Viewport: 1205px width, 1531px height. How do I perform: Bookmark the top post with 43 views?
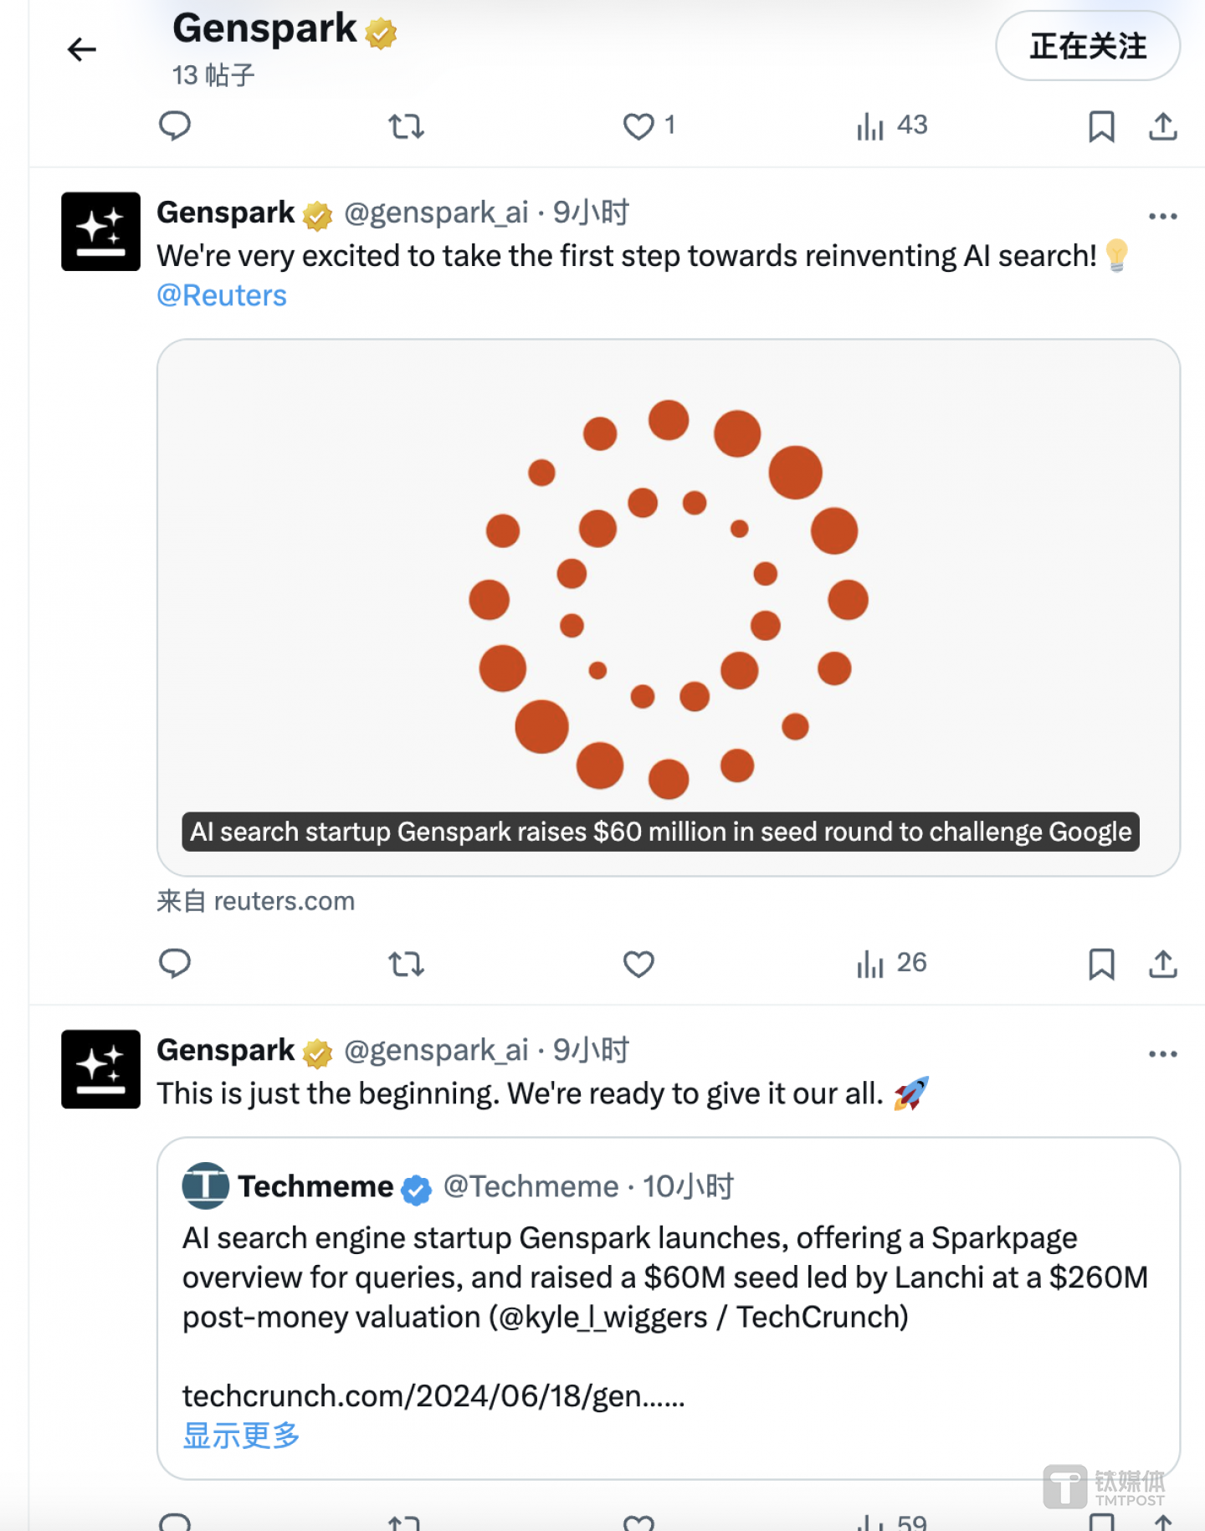click(1101, 126)
